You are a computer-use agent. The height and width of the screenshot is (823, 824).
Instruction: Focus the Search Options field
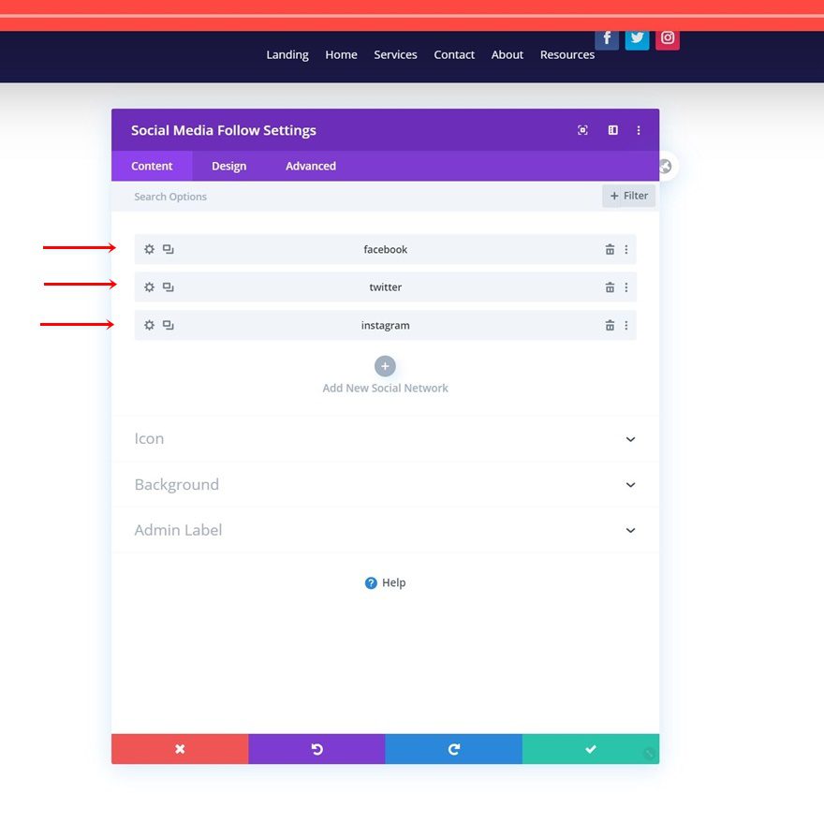coord(358,197)
